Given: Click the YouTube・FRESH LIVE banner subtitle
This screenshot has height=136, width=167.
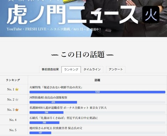Looking at the screenshot, I should pyautogui.click(x=54, y=29).
